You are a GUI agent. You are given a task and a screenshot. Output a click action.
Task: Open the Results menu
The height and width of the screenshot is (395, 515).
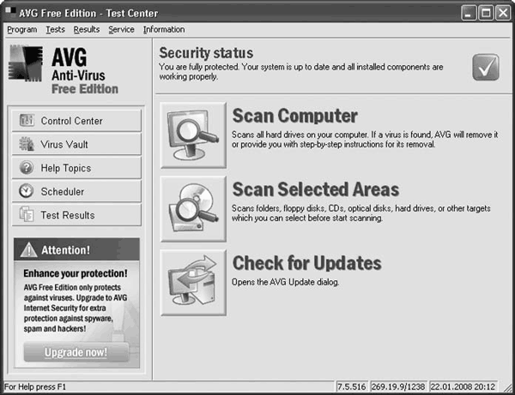[x=87, y=29]
